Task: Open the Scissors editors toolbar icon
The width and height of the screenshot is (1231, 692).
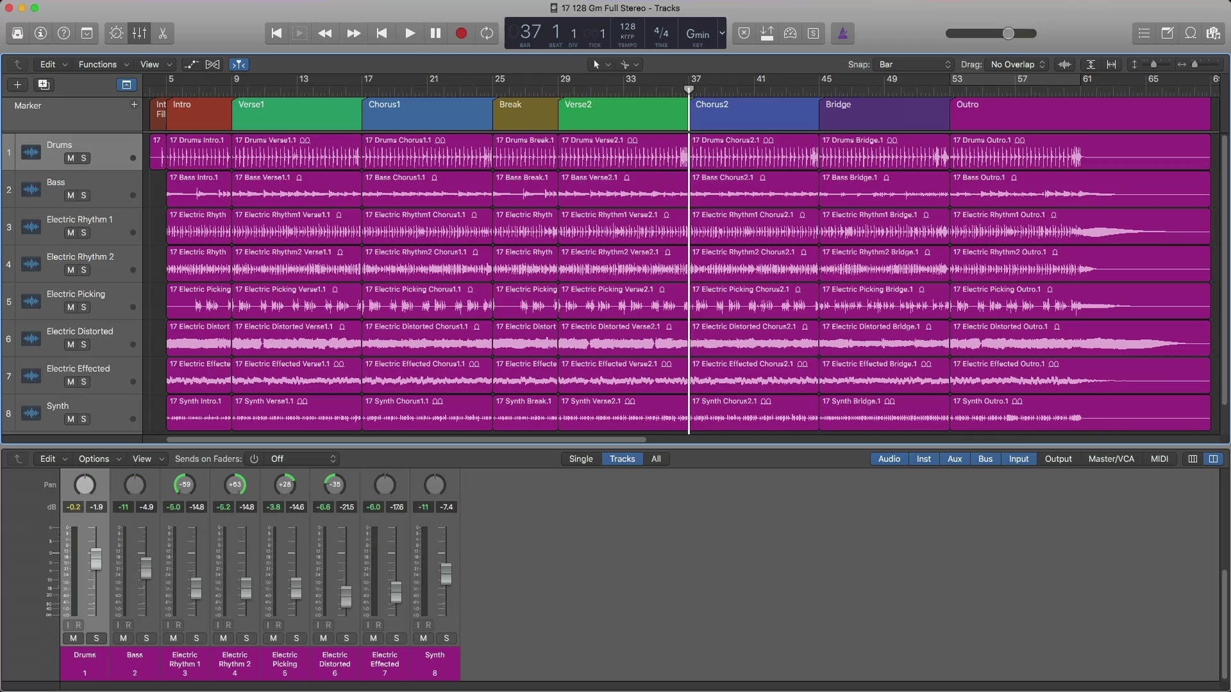Action: tap(163, 33)
